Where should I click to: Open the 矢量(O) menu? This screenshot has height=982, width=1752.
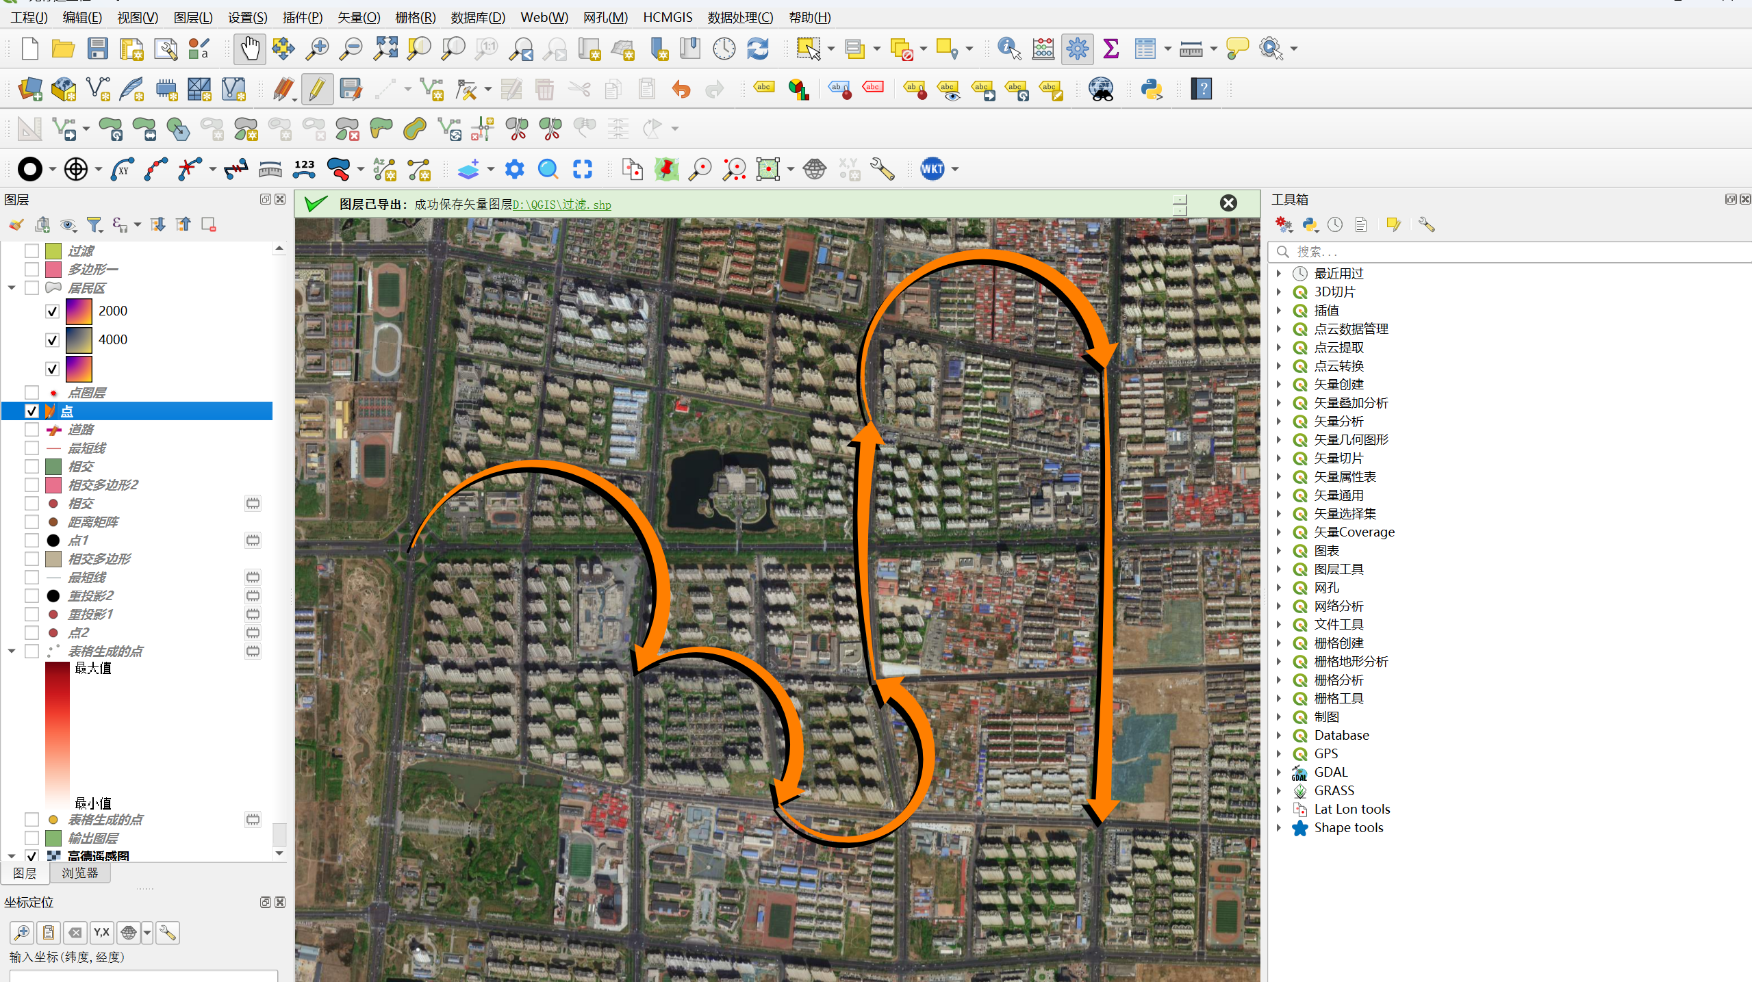(x=358, y=17)
